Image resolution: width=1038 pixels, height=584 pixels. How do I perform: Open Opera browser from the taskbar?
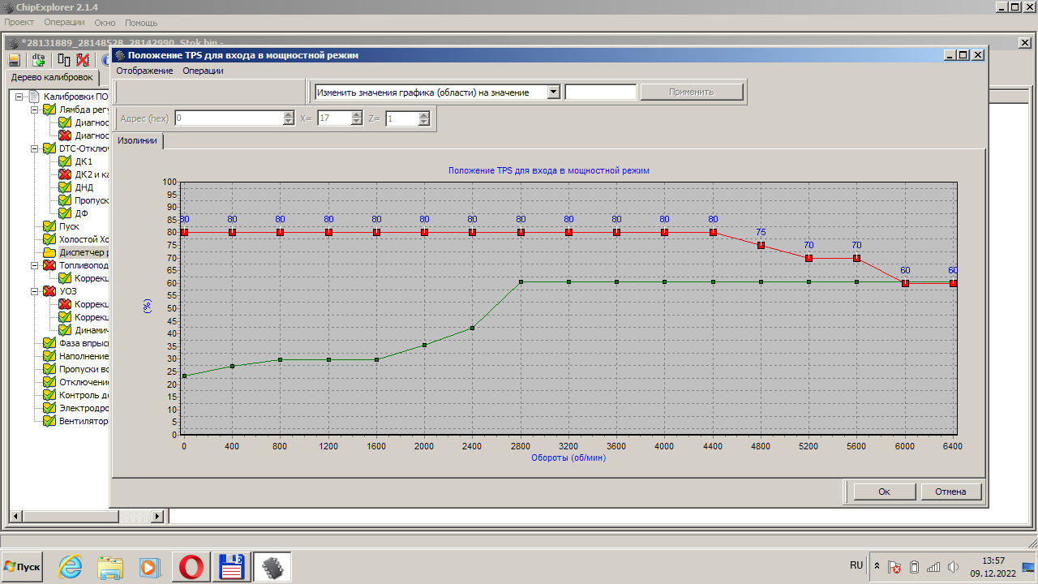(x=191, y=567)
